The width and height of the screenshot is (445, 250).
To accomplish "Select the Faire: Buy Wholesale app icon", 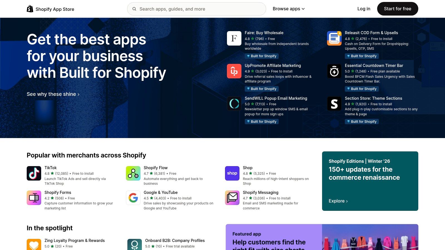I will [234, 38].
